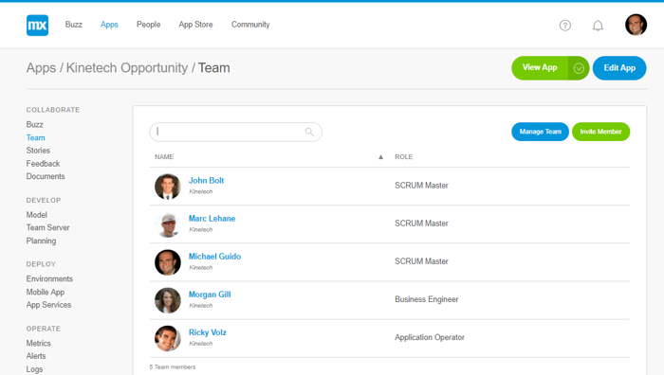Click Michael Guido's SCRUM Master role
The height and width of the screenshot is (375, 664).
click(421, 261)
